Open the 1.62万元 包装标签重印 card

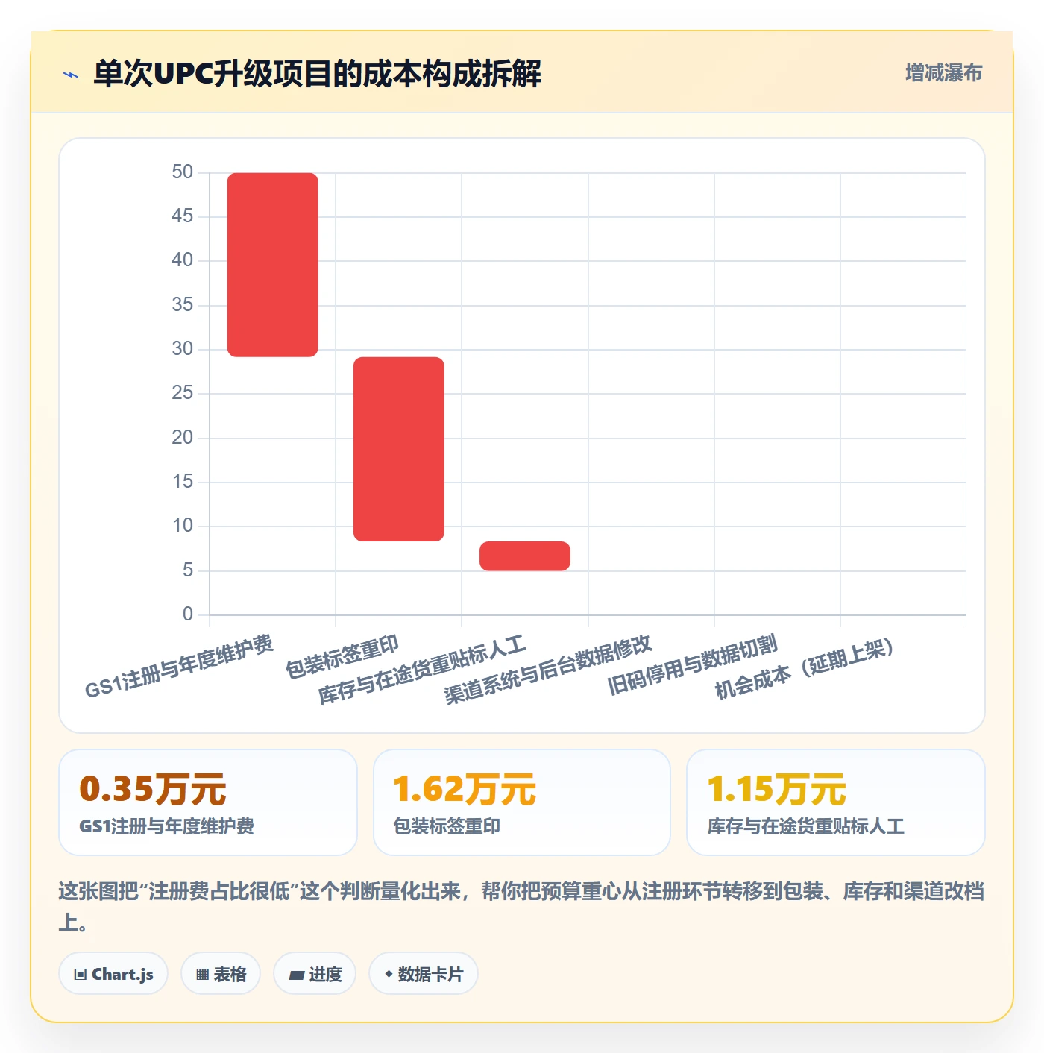click(522, 802)
